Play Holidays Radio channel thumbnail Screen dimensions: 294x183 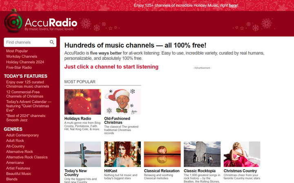[82, 102]
